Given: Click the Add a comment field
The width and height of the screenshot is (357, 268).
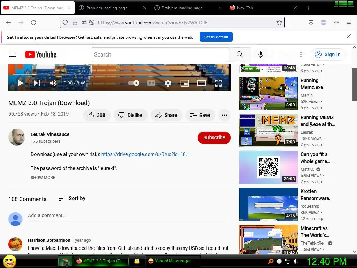Looking at the screenshot, I should point(126,215).
